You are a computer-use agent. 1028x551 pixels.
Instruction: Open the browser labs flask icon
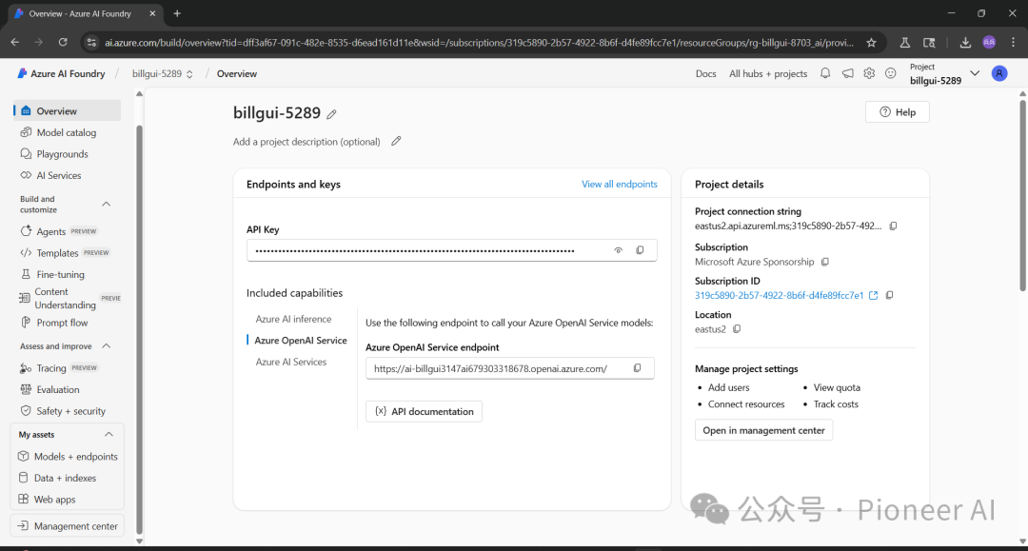pos(905,43)
